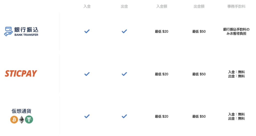Select the 出金 column header
Image resolution: width=256 pixels, height=136 pixels.
124,6
